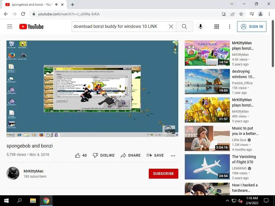Like the video with thumbs up
The width and height of the screenshot is (275, 206).
pyautogui.click(x=81, y=155)
